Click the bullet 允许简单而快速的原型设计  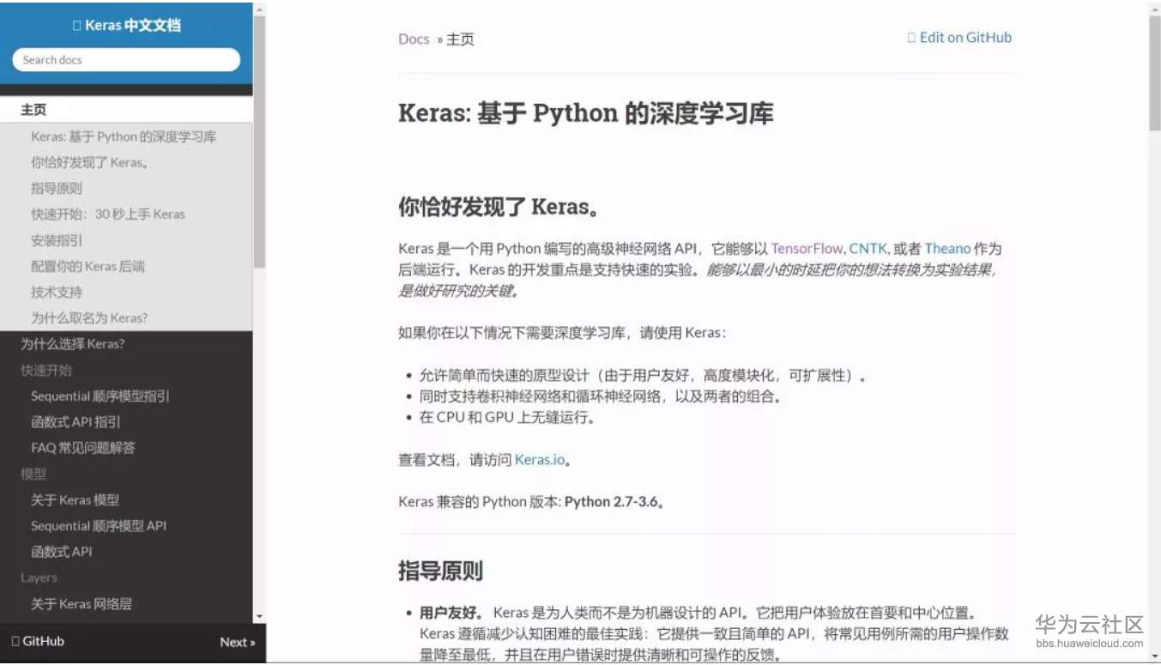pos(643,375)
